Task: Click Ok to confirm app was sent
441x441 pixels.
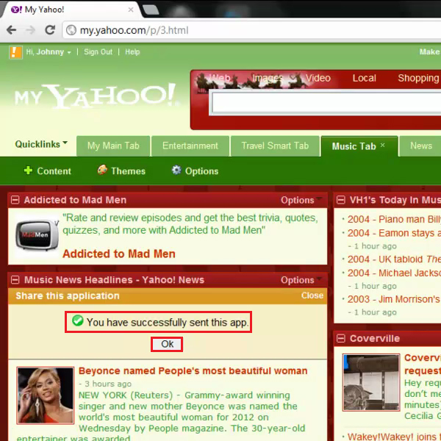Action: point(167,344)
